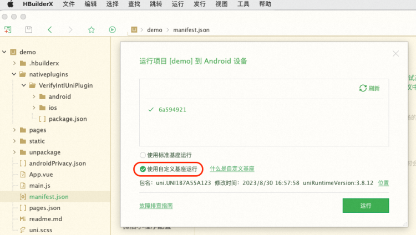Image resolution: width=416 pixels, height=235 pixels.
Task: Collapse the demo project root
Action: [x=4, y=52]
